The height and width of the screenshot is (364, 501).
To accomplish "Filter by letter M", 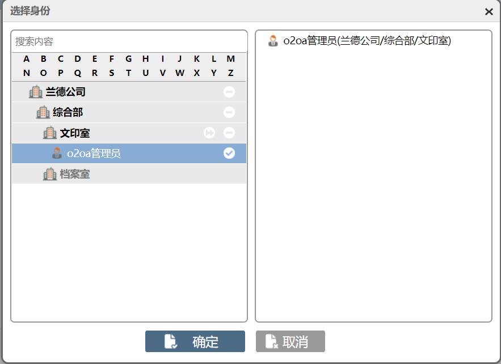I will point(231,59).
